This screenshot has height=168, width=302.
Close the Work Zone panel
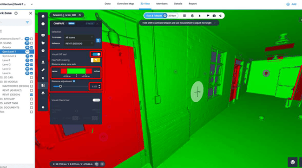point(30,13)
